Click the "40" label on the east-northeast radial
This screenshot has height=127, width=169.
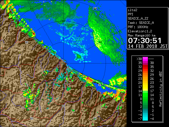pos(100,42)
